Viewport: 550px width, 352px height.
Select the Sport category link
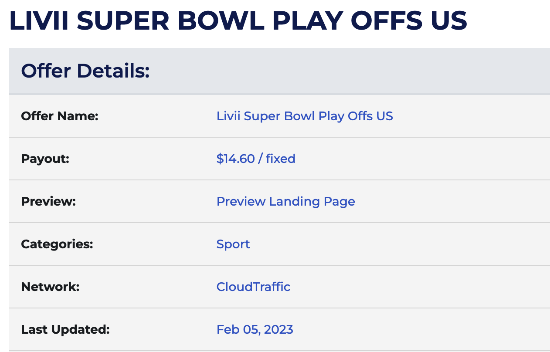coord(233,244)
